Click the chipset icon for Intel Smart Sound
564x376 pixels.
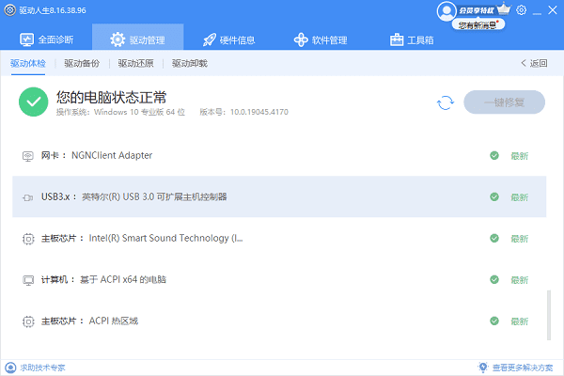[28, 239]
